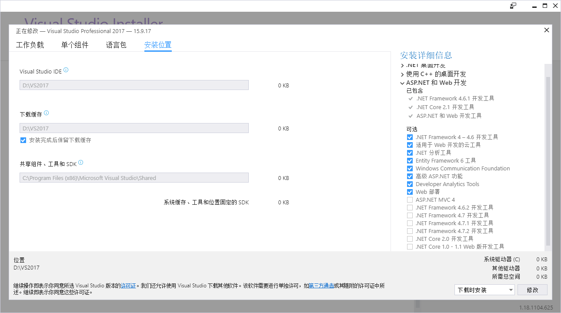The image size is (561, 313).
Task: Open 下载时安装 dropdown
Action: tap(484, 290)
